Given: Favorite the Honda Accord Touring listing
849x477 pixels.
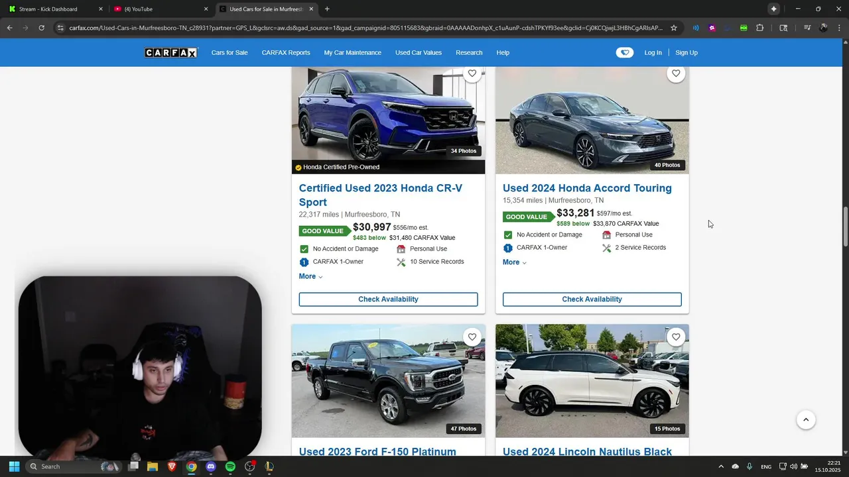Looking at the screenshot, I should pyautogui.click(x=675, y=74).
